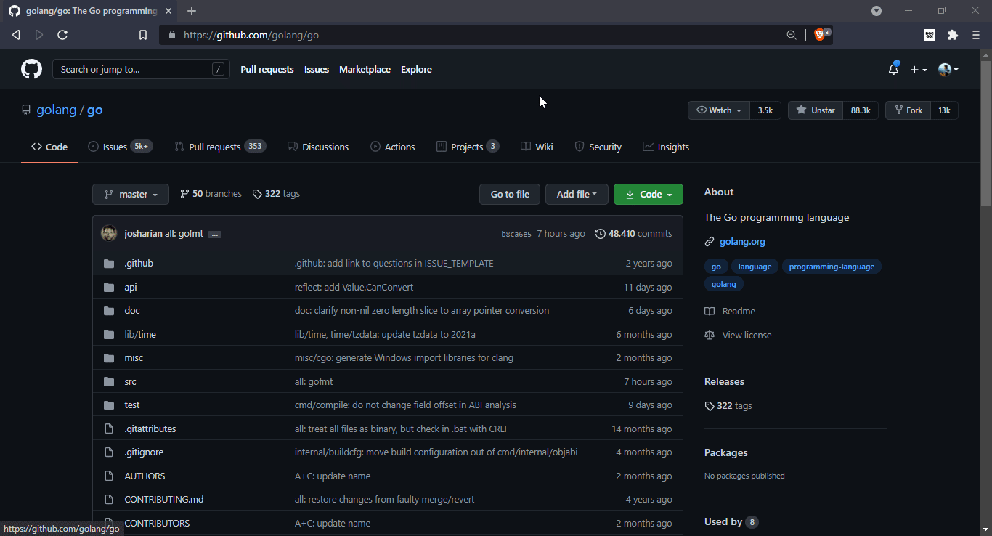Open the green Code download dropdown
Image resolution: width=992 pixels, height=536 pixels.
649,194
